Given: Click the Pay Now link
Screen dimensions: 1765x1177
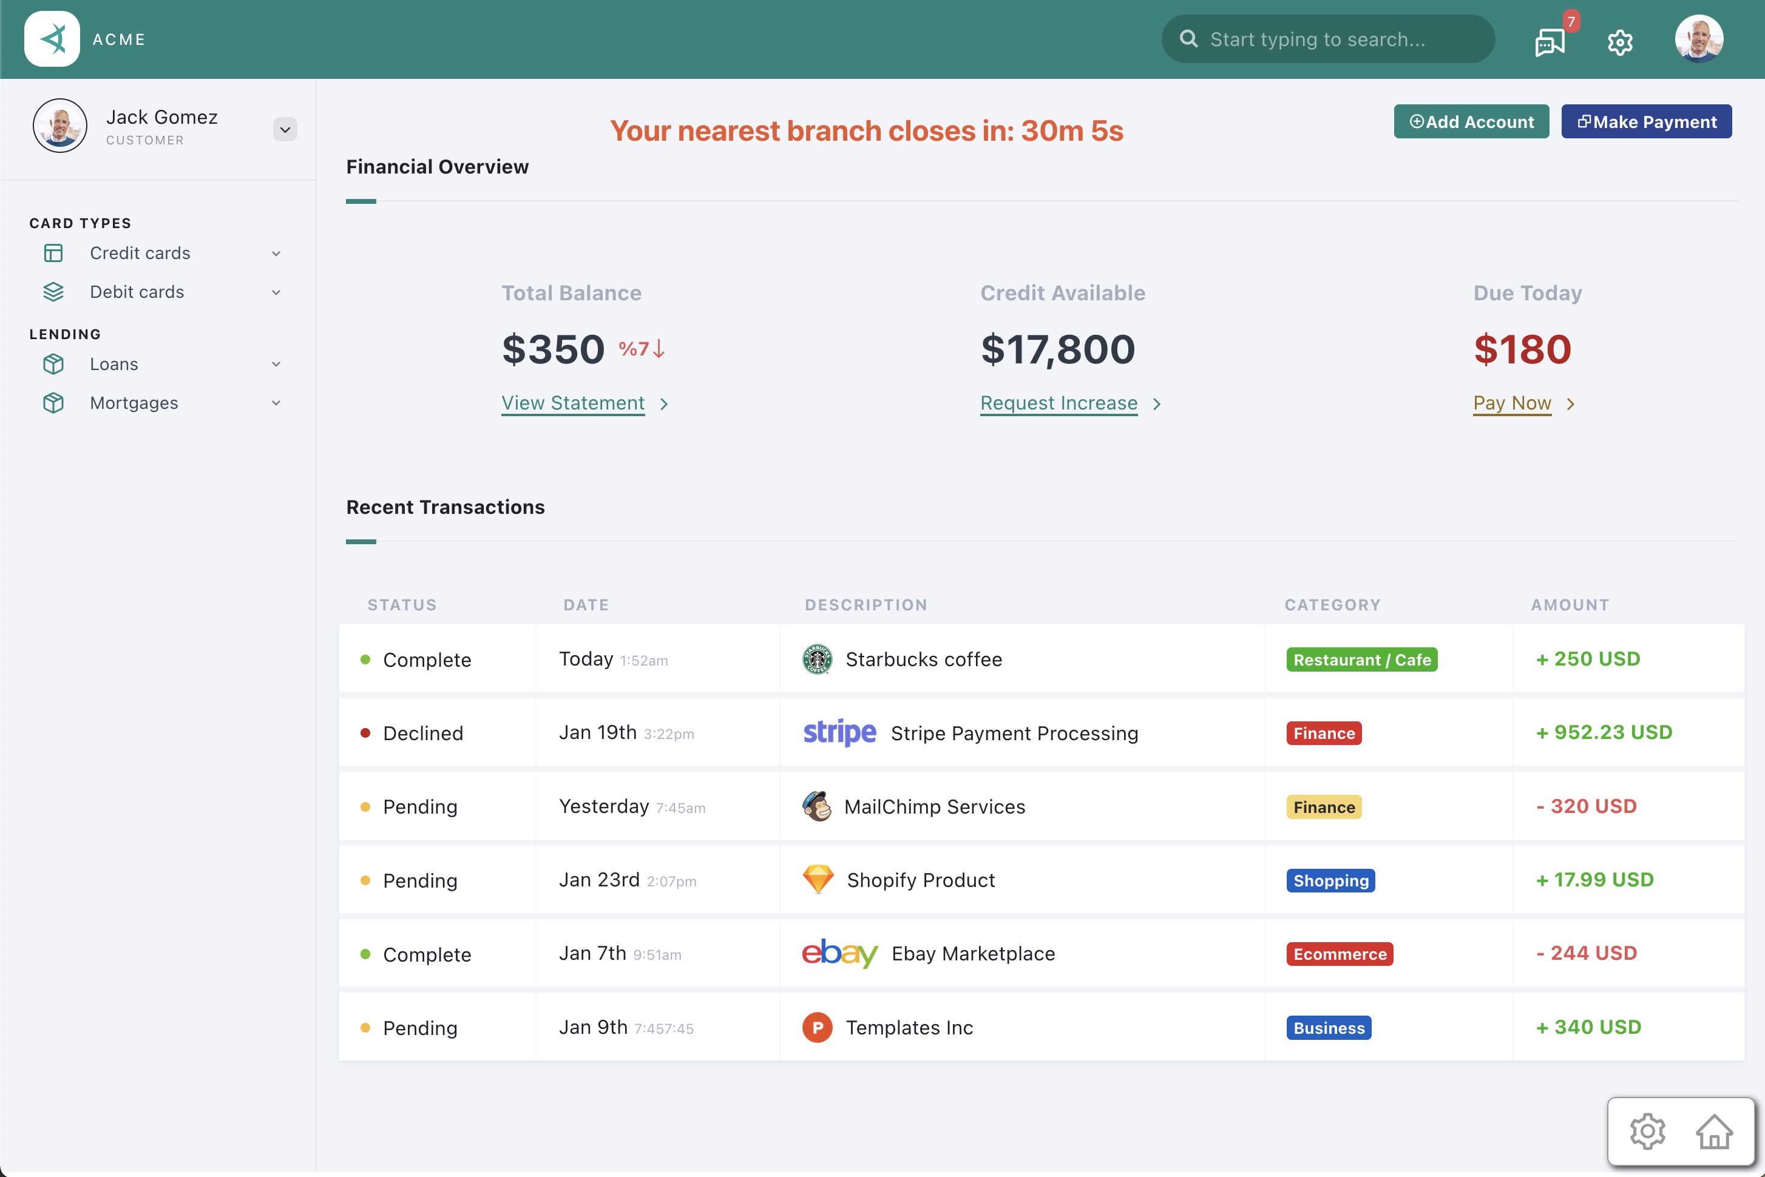Looking at the screenshot, I should [x=1511, y=403].
